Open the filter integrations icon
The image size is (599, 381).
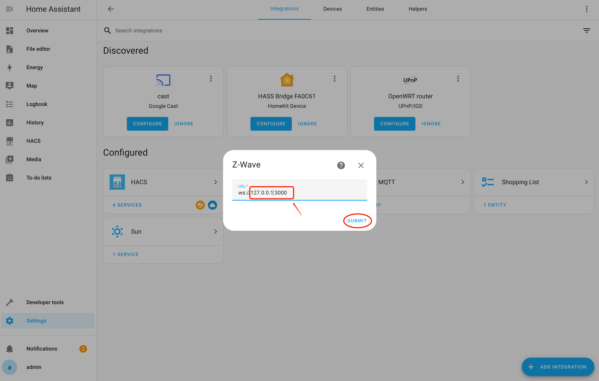(x=587, y=30)
